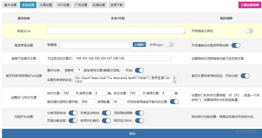This screenshot has width=262, height=138.
Task: Toggle the 网页运行时长 switch
Action: click(x=139, y=120)
